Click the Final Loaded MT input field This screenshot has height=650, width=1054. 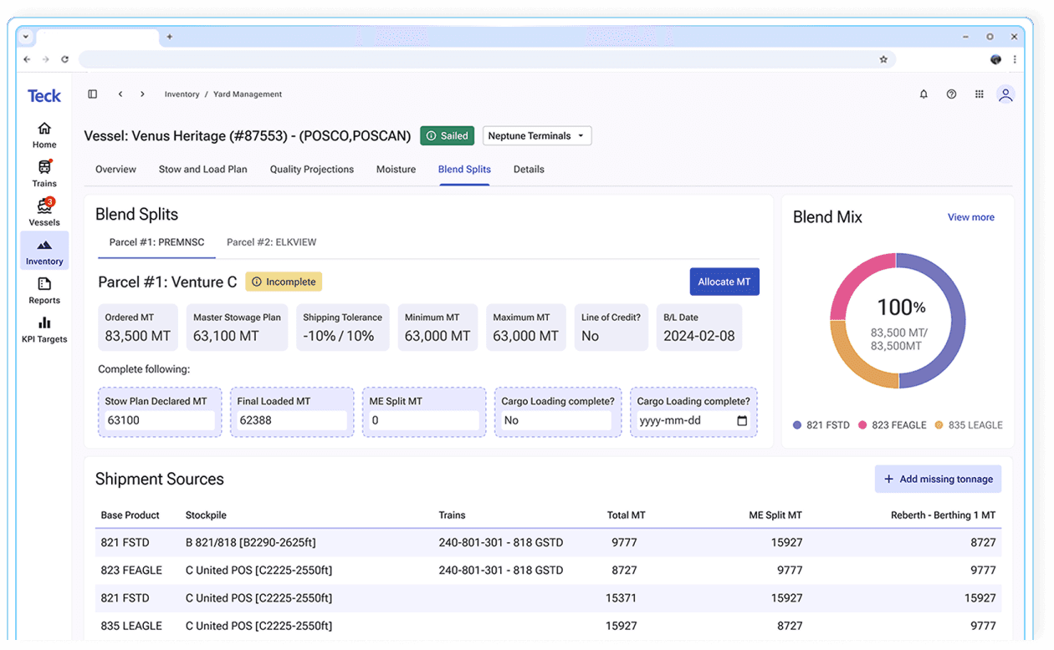pos(291,420)
